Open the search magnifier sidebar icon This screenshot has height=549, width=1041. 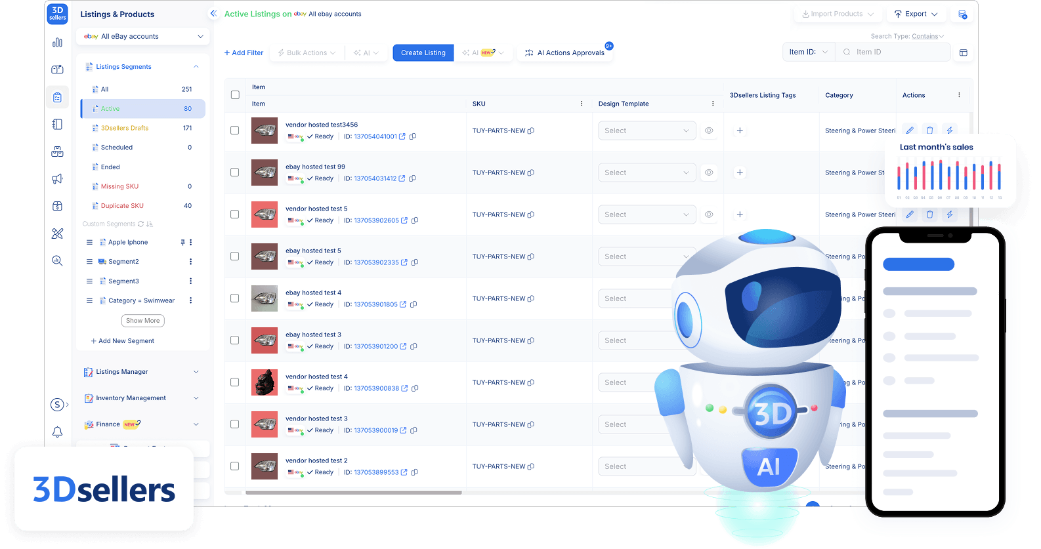57,260
